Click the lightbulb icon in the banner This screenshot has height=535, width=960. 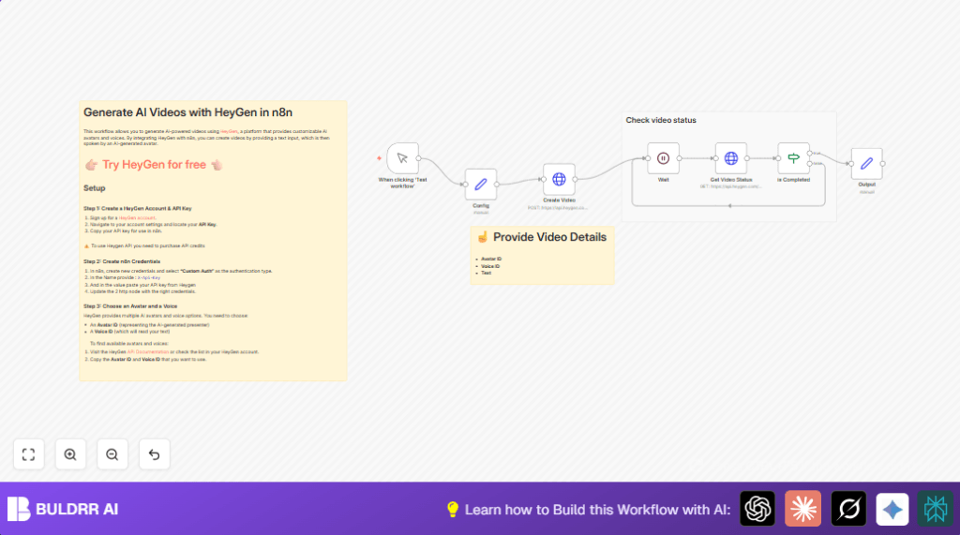pos(453,510)
